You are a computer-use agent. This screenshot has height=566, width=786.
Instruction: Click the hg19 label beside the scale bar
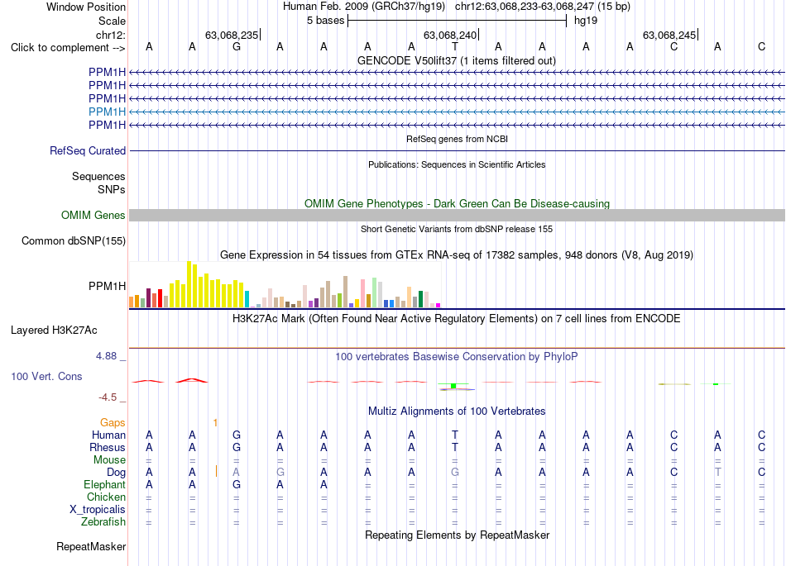586,21
